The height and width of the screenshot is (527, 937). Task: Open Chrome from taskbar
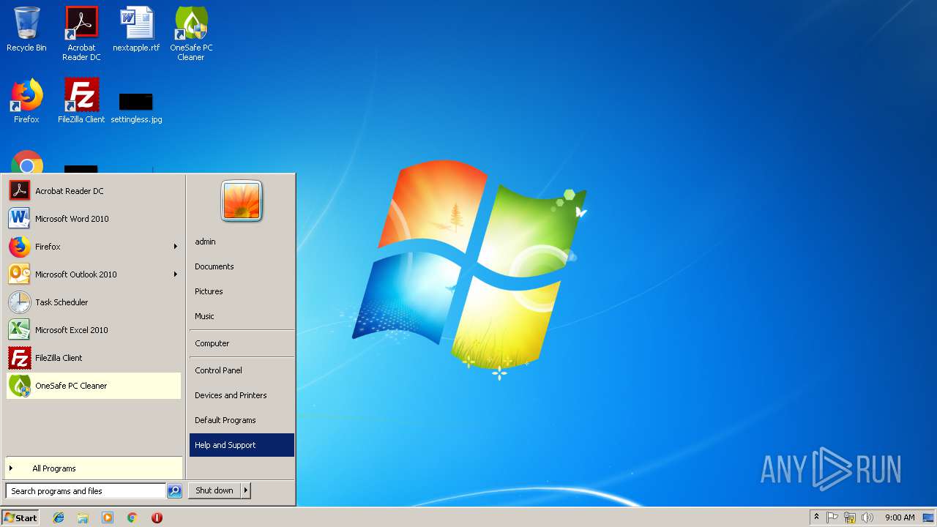[x=132, y=517]
